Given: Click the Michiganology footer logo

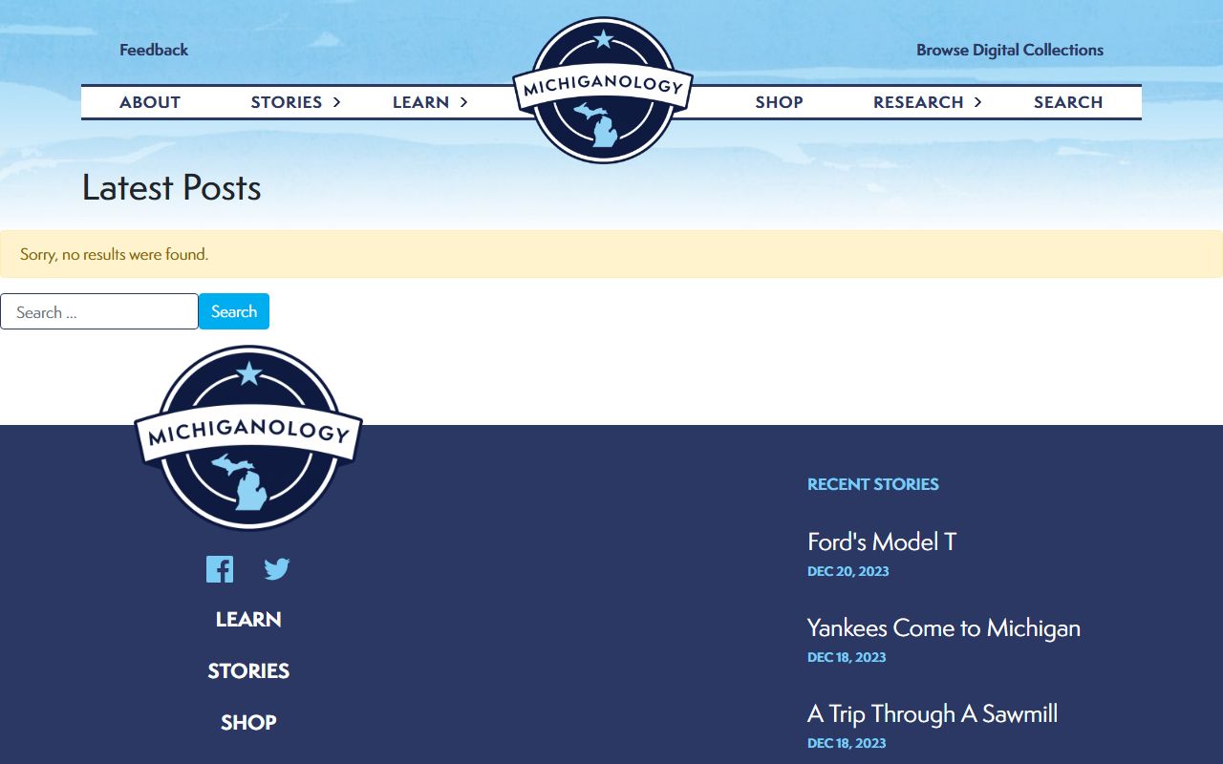Looking at the screenshot, I should (248, 437).
